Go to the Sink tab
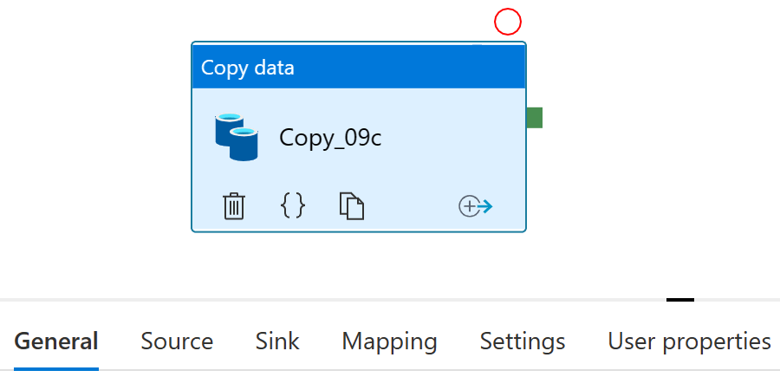Image resolution: width=780 pixels, height=390 pixels. pos(277,341)
